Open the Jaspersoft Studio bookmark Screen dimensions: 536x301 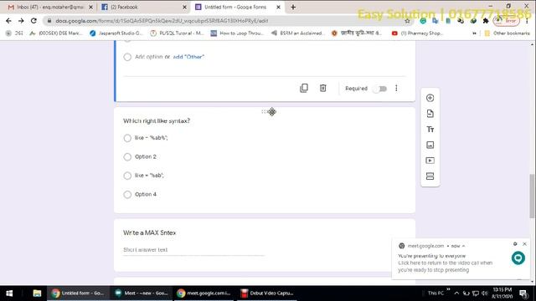point(116,33)
